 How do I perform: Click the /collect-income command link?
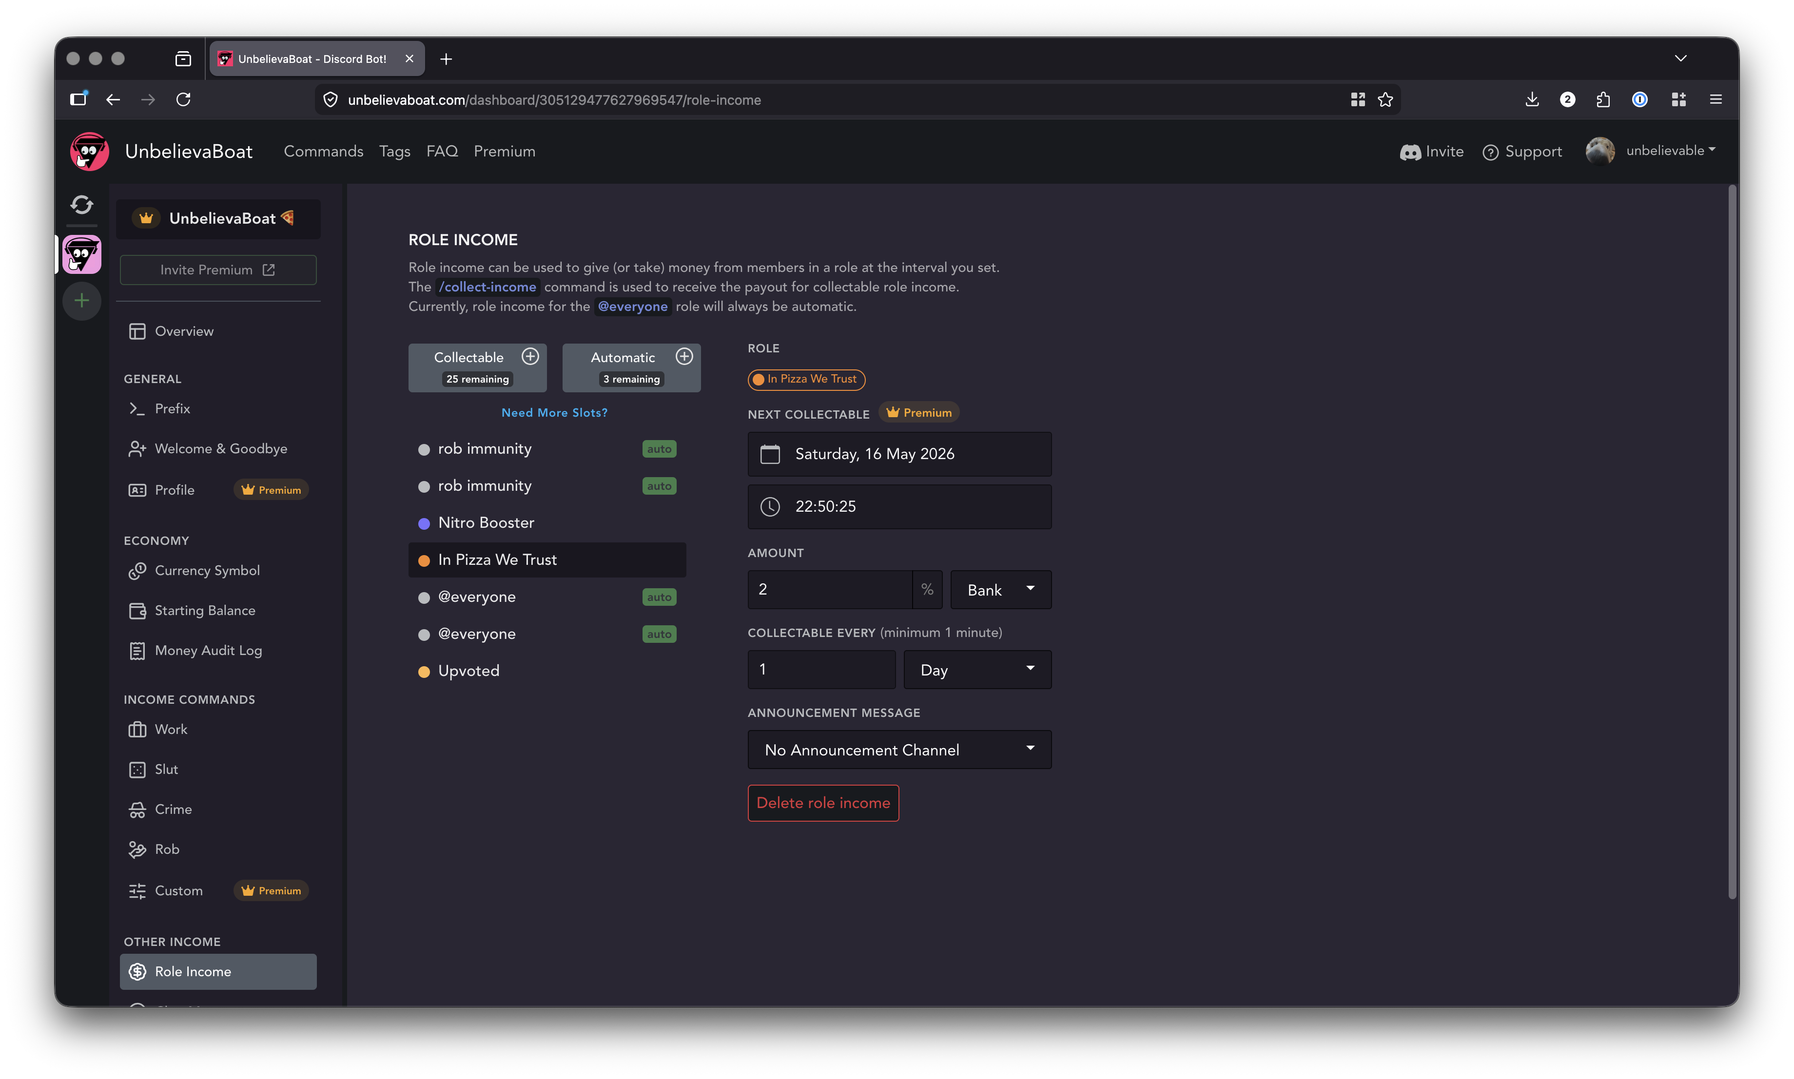pyautogui.click(x=487, y=287)
